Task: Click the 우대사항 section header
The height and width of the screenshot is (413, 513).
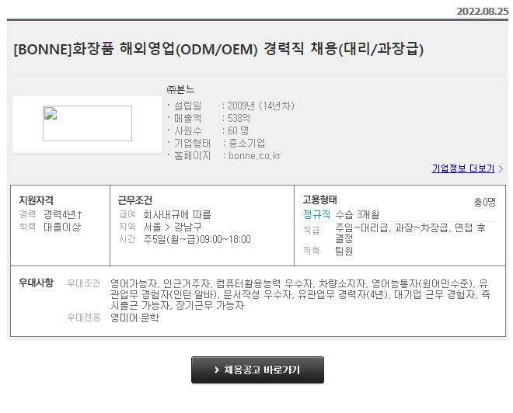Action: tap(36, 283)
